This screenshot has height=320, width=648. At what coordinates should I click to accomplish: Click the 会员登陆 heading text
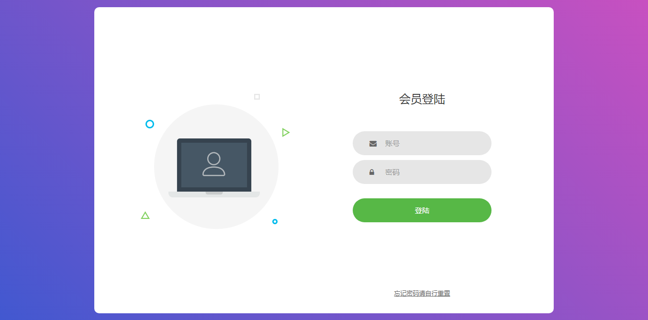click(422, 99)
